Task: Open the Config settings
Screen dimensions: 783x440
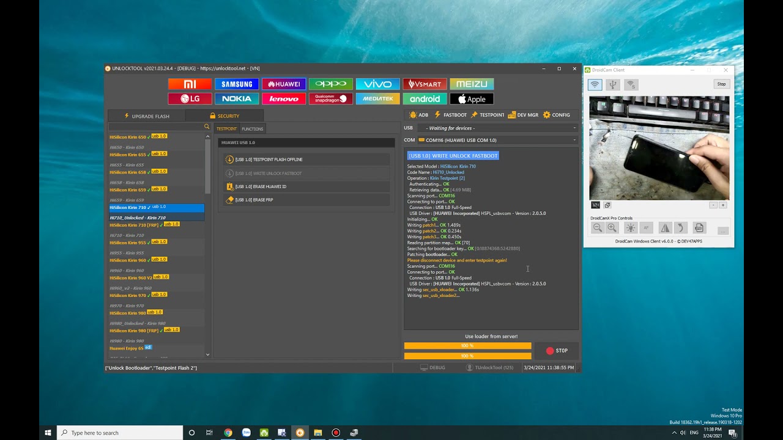Action: [x=557, y=115]
